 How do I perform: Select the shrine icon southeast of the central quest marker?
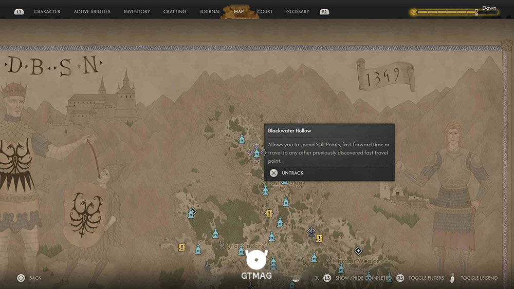pyautogui.click(x=280, y=222)
